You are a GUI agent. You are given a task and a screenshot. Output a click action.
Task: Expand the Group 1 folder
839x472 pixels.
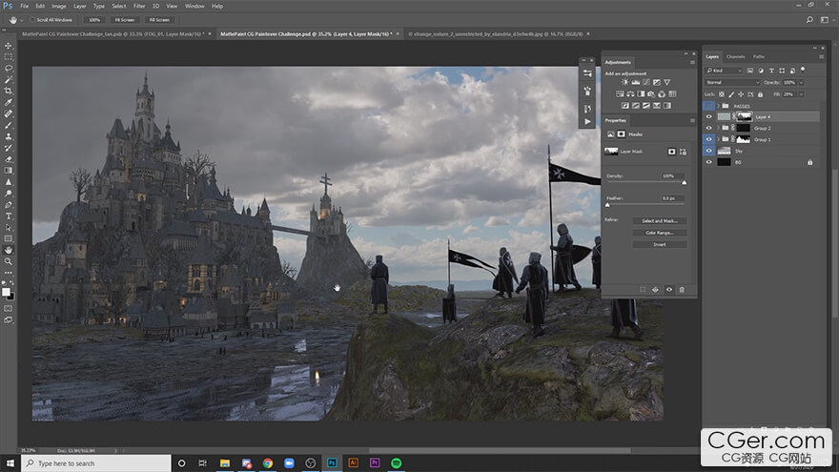[718, 139]
